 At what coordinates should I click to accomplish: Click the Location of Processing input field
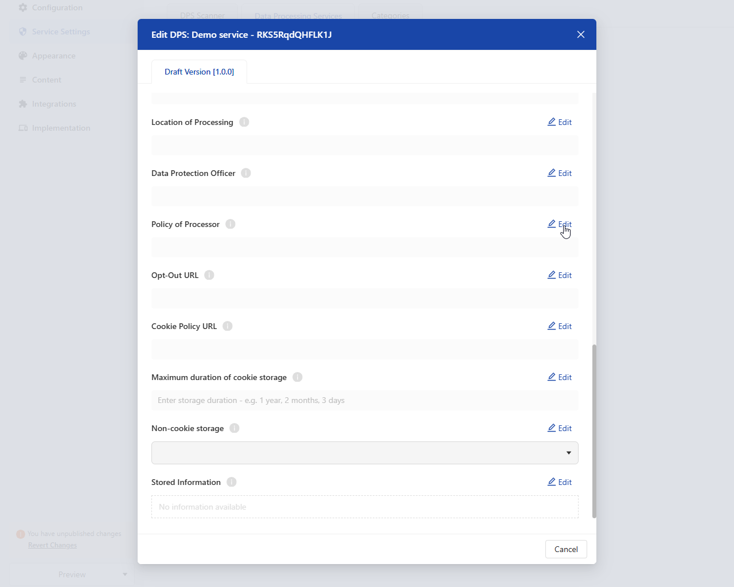tap(365, 146)
